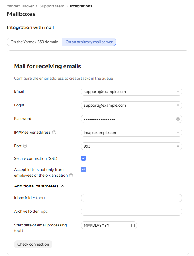Toggle accept letters from non-employees checkbox

(x=83, y=170)
